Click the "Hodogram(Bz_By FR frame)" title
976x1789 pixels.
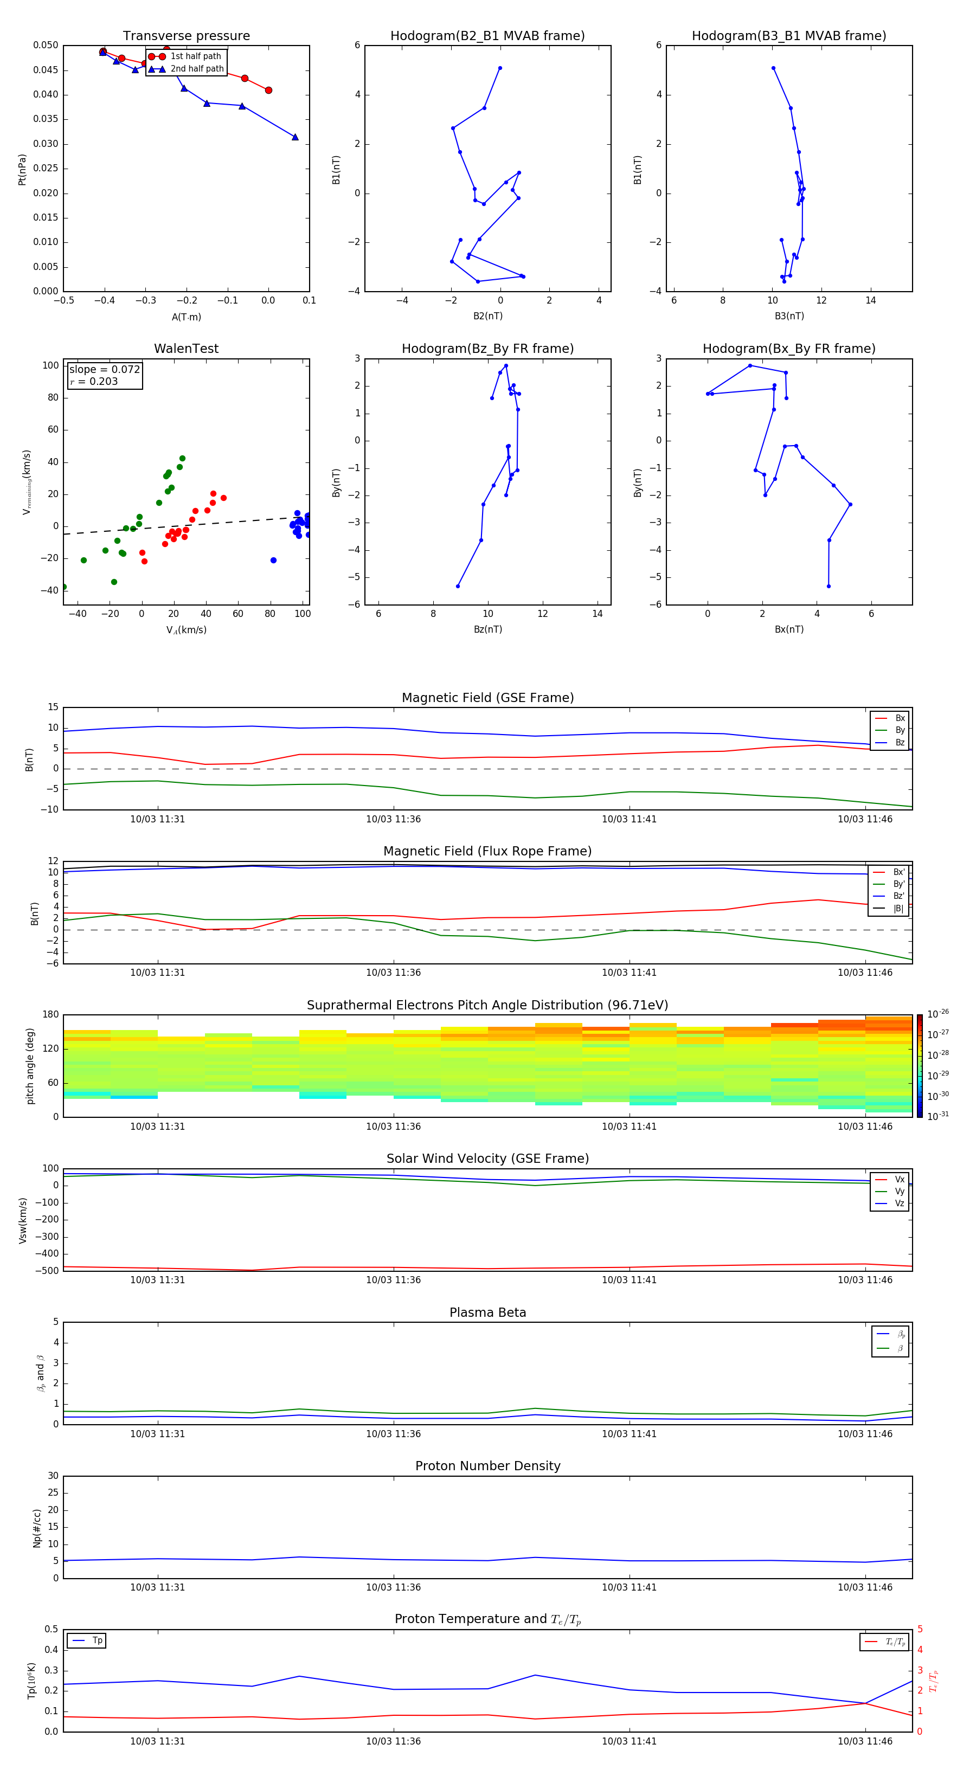(x=487, y=349)
